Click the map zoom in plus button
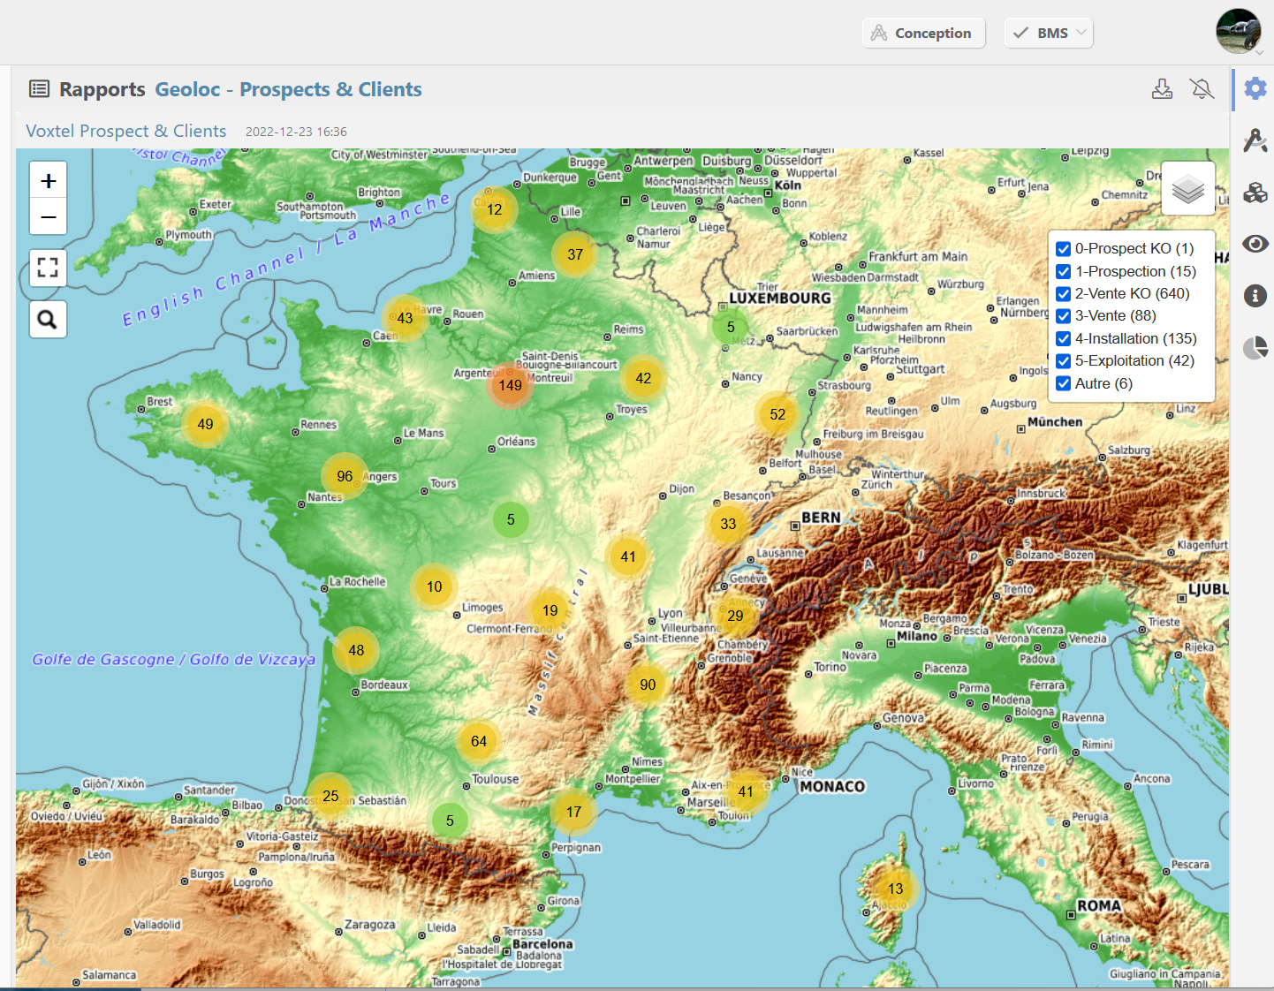This screenshot has width=1274, height=991. (x=49, y=181)
